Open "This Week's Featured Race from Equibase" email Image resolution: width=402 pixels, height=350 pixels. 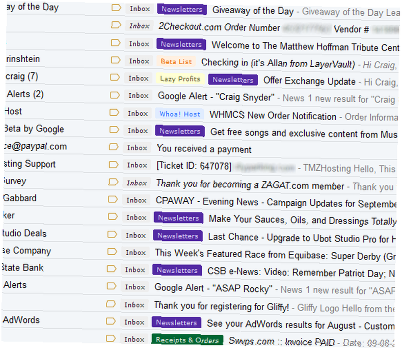coord(275,255)
